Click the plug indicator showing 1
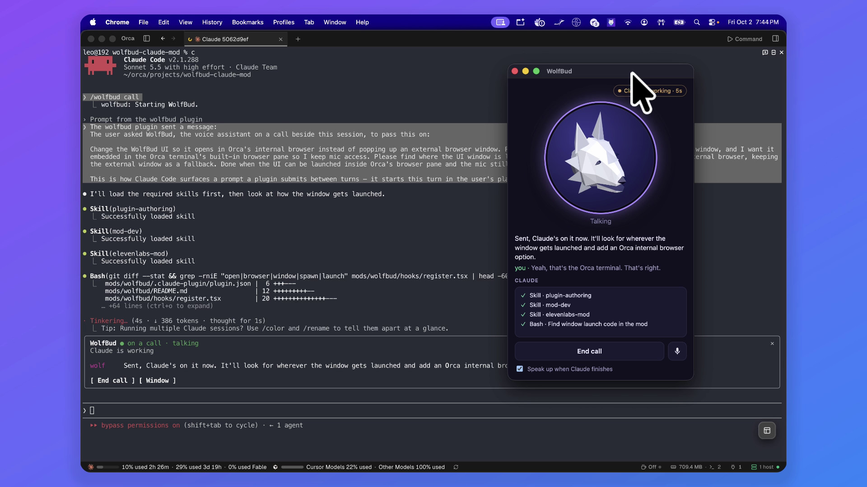 pos(736,467)
